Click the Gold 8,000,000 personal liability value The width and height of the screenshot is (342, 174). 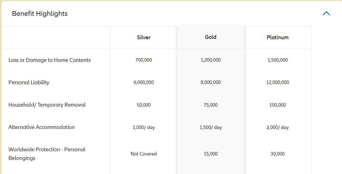(x=211, y=82)
